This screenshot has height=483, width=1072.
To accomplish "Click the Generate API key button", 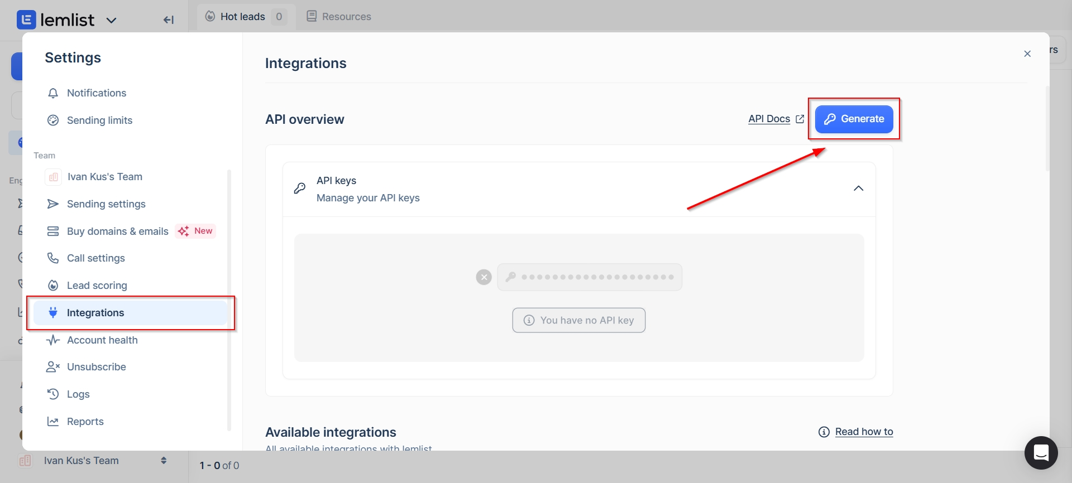I will click(854, 119).
